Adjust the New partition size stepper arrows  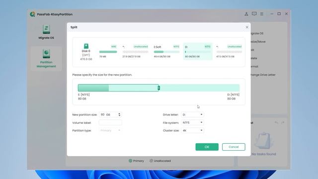pyautogui.click(x=119, y=115)
